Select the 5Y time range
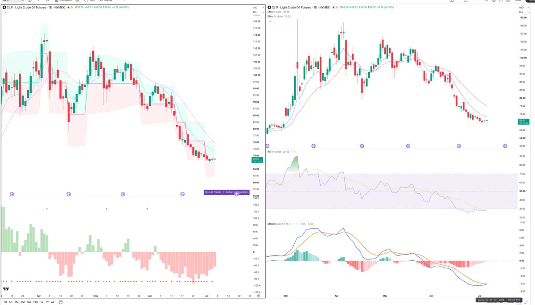The height and width of the screenshot is (305, 535). [x=47, y=302]
